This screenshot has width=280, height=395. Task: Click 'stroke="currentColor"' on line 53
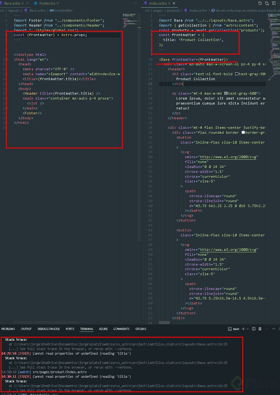click(x=207, y=269)
